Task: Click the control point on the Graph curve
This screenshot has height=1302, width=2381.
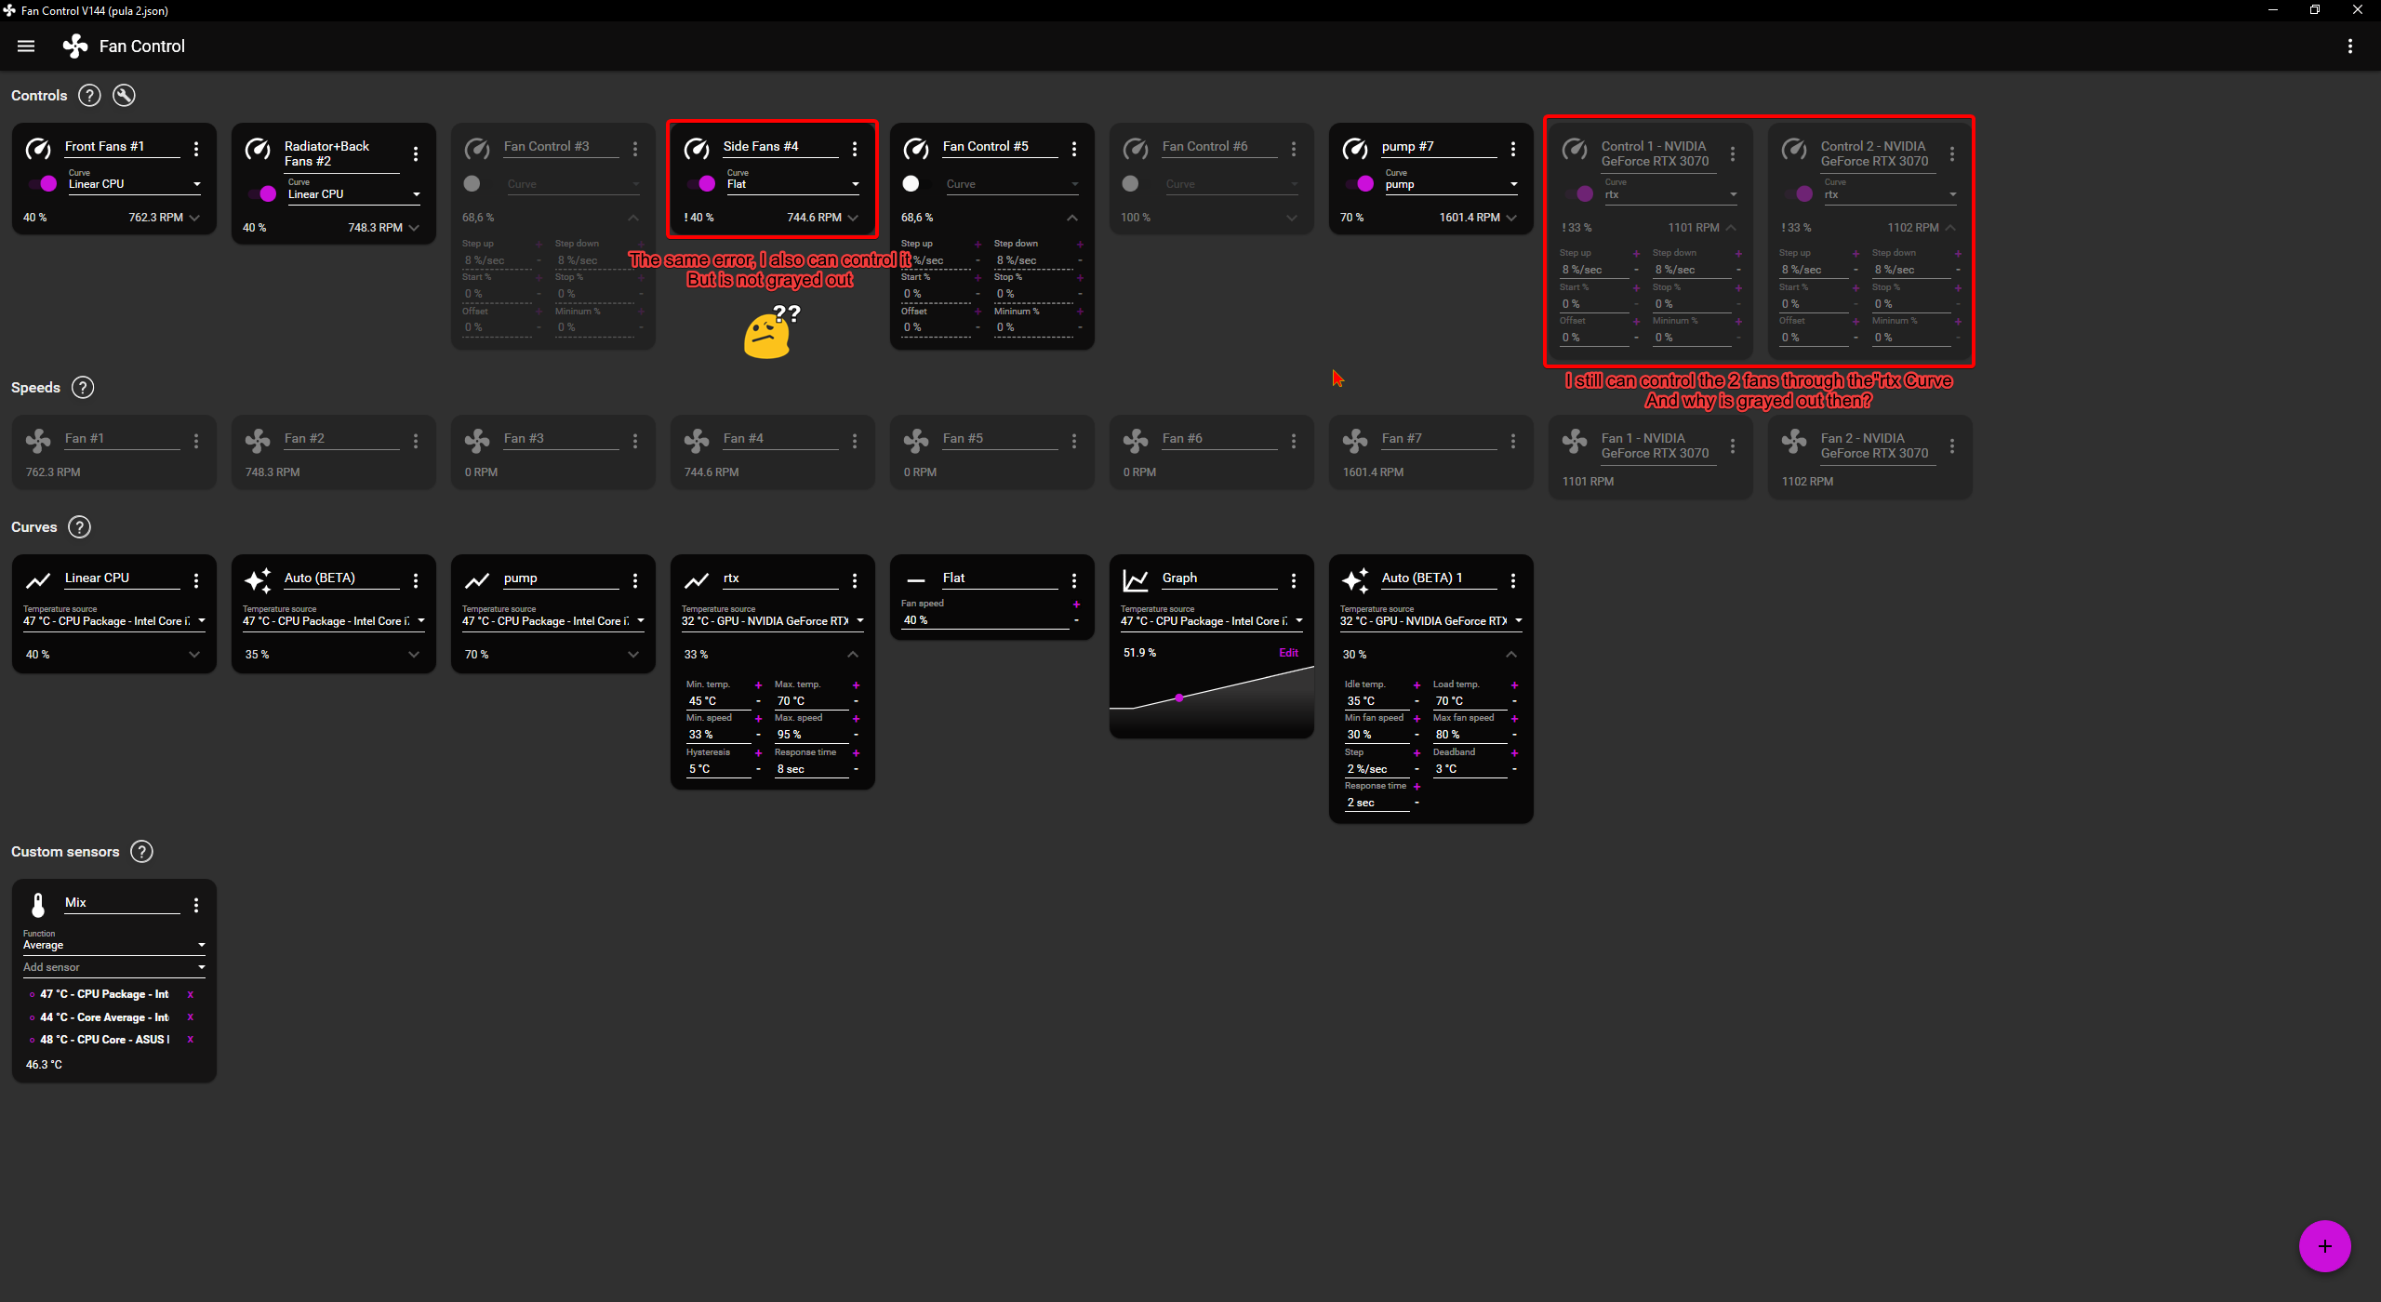Action: [1179, 697]
